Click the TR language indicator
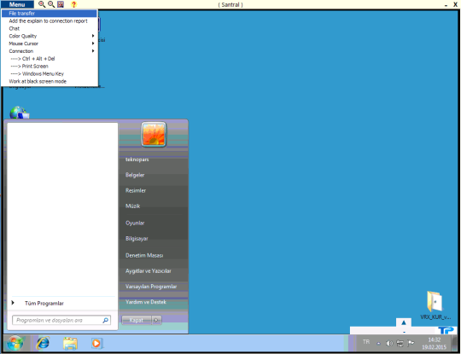461x354 pixels. coord(366,342)
